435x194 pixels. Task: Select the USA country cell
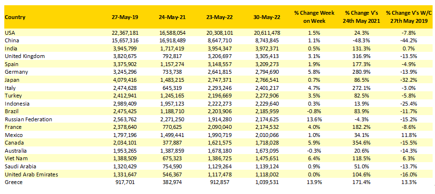(9, 32)
